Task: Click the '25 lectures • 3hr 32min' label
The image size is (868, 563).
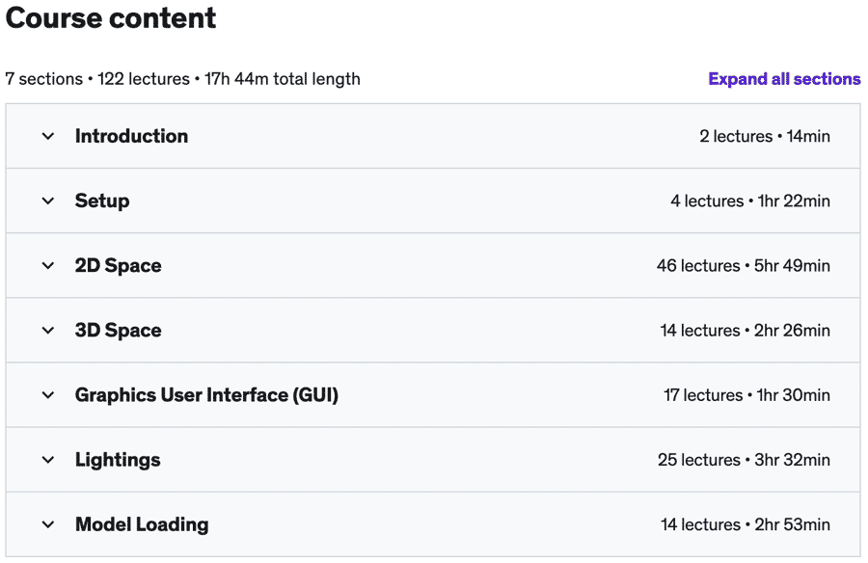Action: [x=744, y=460]
